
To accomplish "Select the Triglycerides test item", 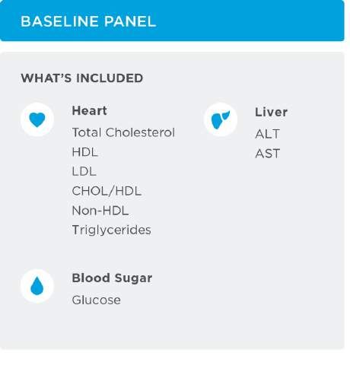I will click(111, 230).
